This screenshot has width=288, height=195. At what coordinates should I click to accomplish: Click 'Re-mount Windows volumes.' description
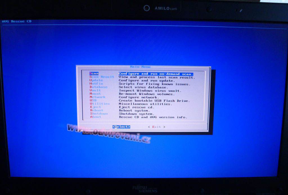click(x=147, y=94)
